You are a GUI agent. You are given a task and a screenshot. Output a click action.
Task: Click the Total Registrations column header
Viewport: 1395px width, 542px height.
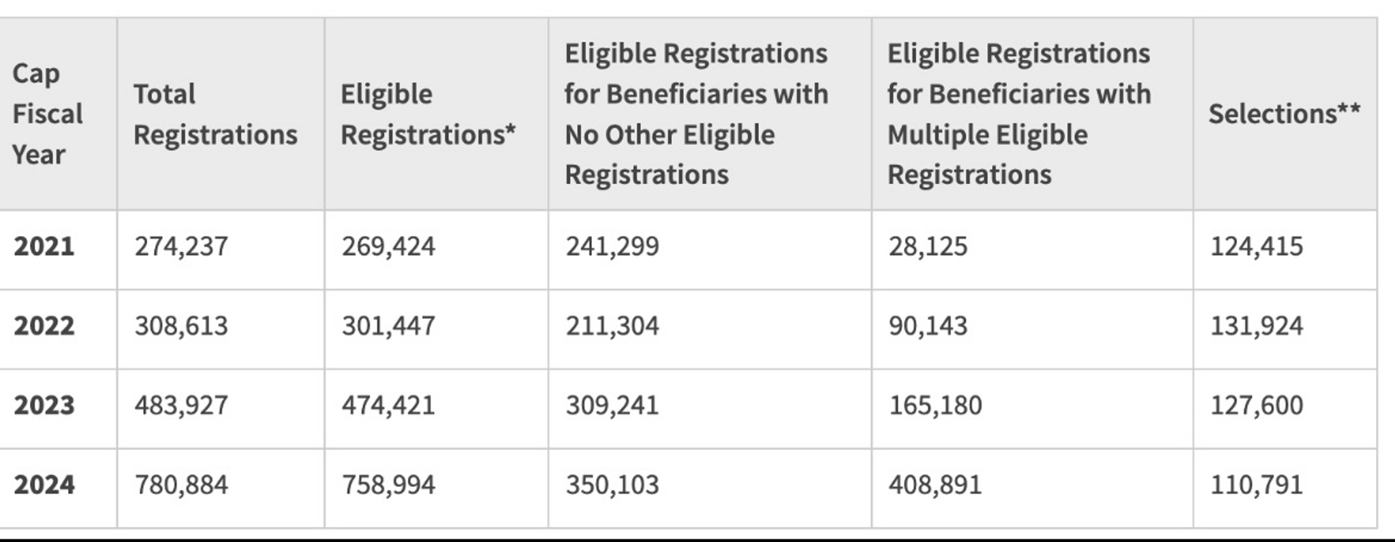coord(215,114)
